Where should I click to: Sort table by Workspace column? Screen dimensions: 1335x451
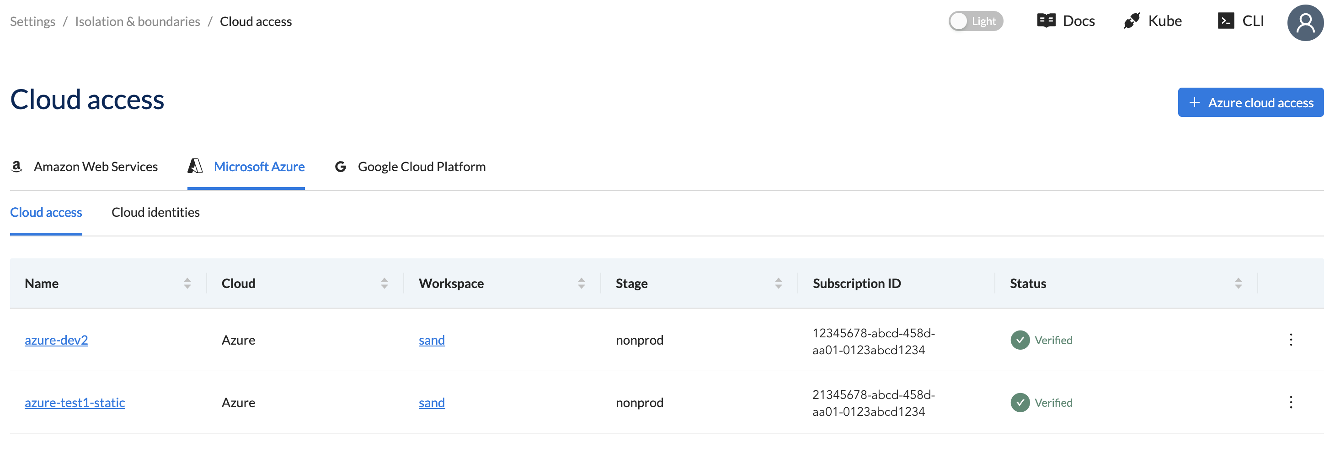click(581, 283)
